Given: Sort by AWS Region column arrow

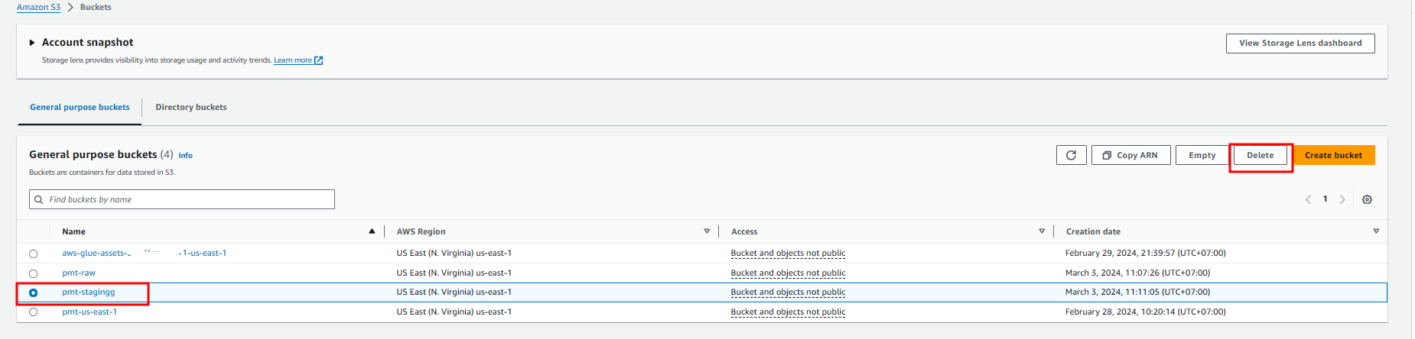Looking at the screenshot, I should click(707, 231).
